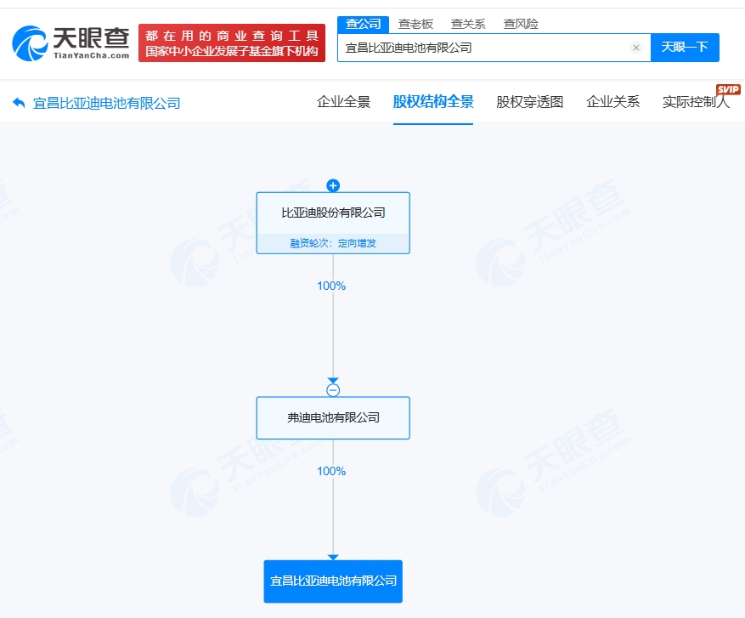
Task: Select the highlighted 宜昌比亚迪电池有限公司 node
Action: [332, 581]
